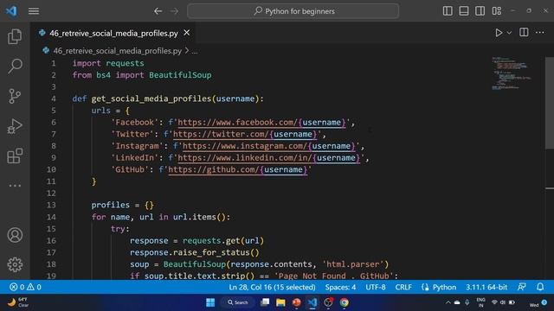
Task: Click the breadcrumb file name
Action: [118, 51]
